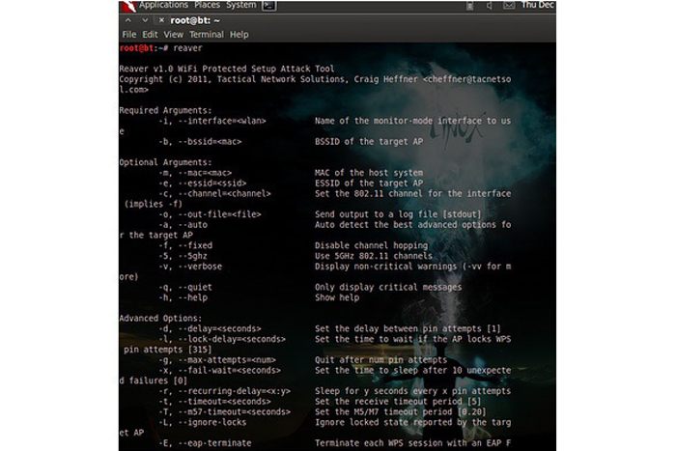Open the Applications menu
The height and width of the screenshot is (451, 676).
pyautogui.click(x=163, y=5)
